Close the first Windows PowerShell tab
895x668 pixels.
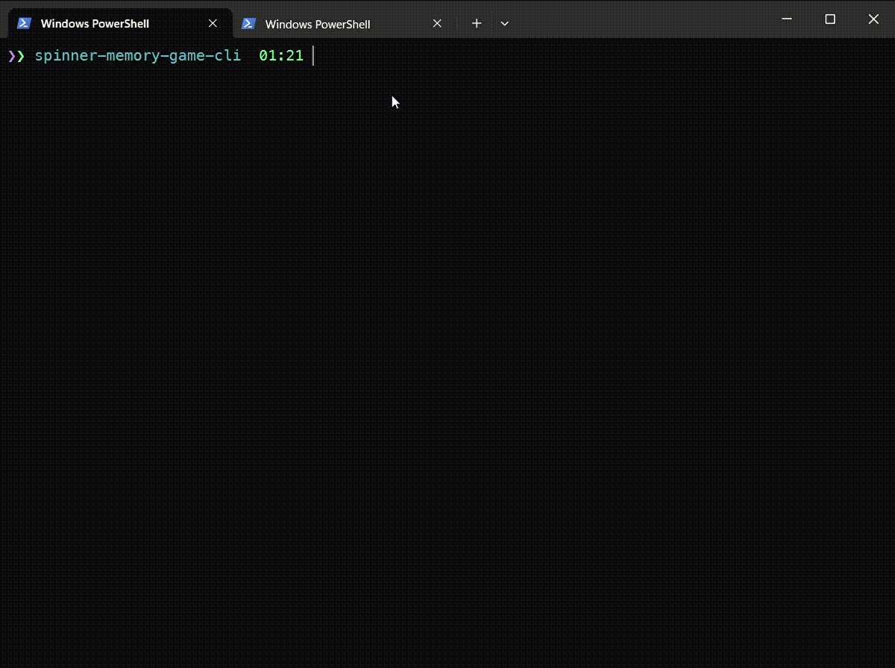click(213, 24)
